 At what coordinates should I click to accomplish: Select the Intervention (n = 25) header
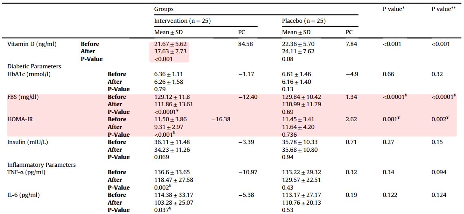pos(182,21)
